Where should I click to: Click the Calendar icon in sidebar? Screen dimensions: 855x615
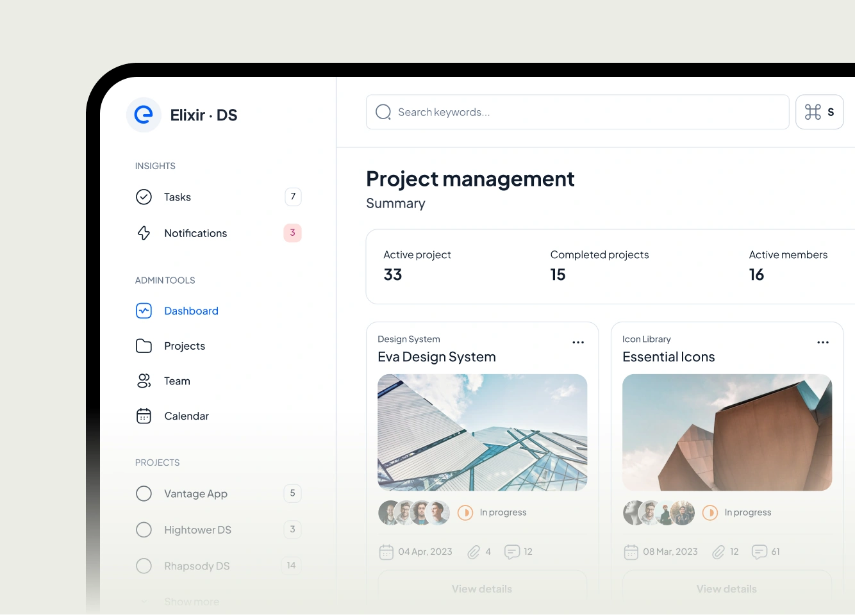click(144, 416)
